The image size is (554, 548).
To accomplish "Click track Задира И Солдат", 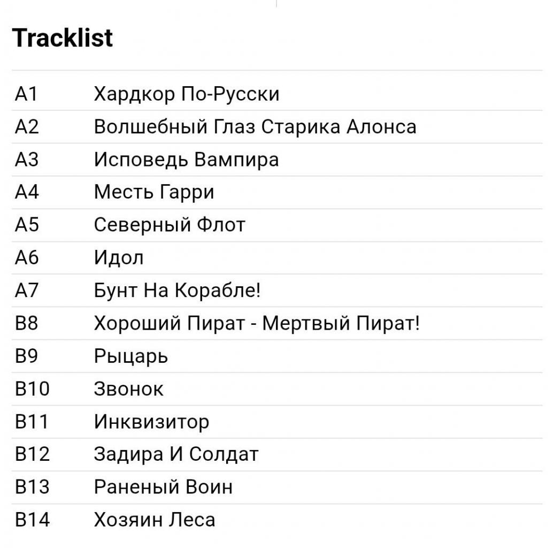I will click(x=176, y=454).
